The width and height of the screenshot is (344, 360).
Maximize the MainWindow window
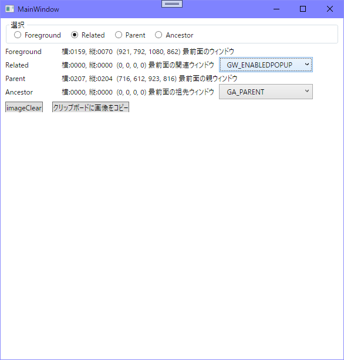303,9
